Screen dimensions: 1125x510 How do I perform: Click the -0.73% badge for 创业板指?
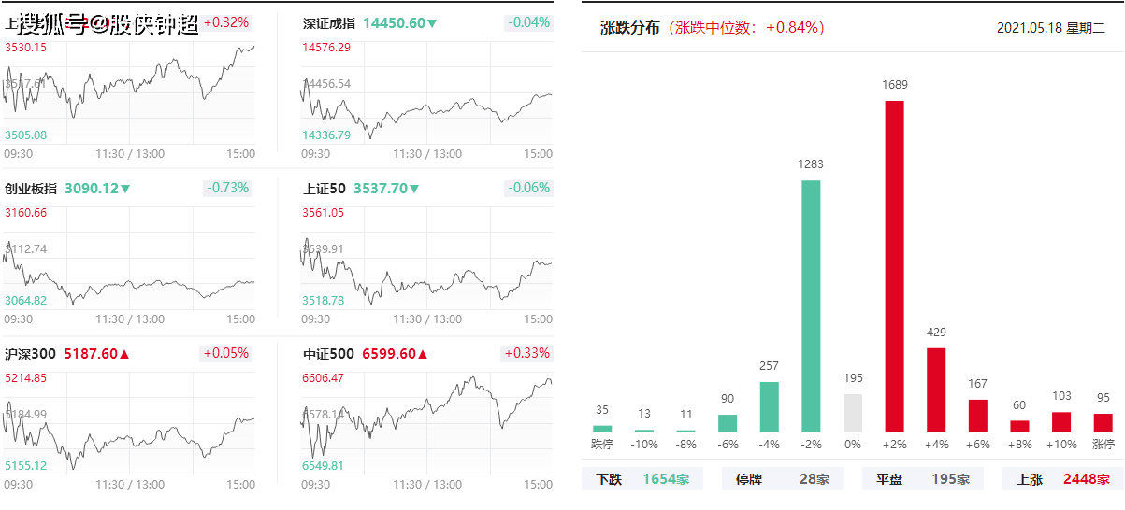point(227,188)
